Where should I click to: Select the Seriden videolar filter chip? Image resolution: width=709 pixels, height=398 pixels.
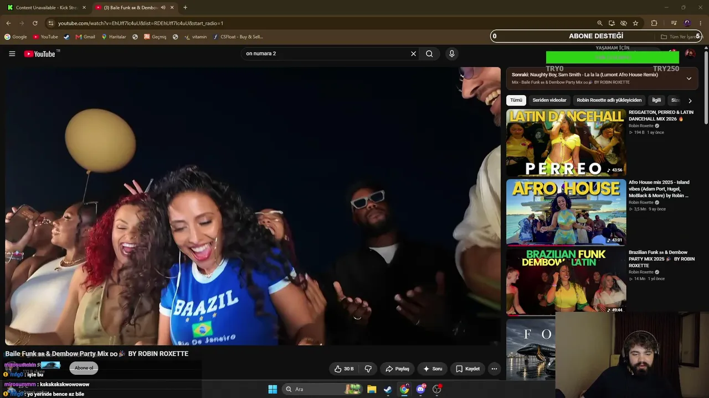point(549,100)
